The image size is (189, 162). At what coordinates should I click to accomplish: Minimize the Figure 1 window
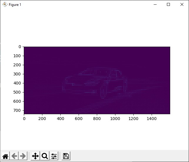[155, 5]
